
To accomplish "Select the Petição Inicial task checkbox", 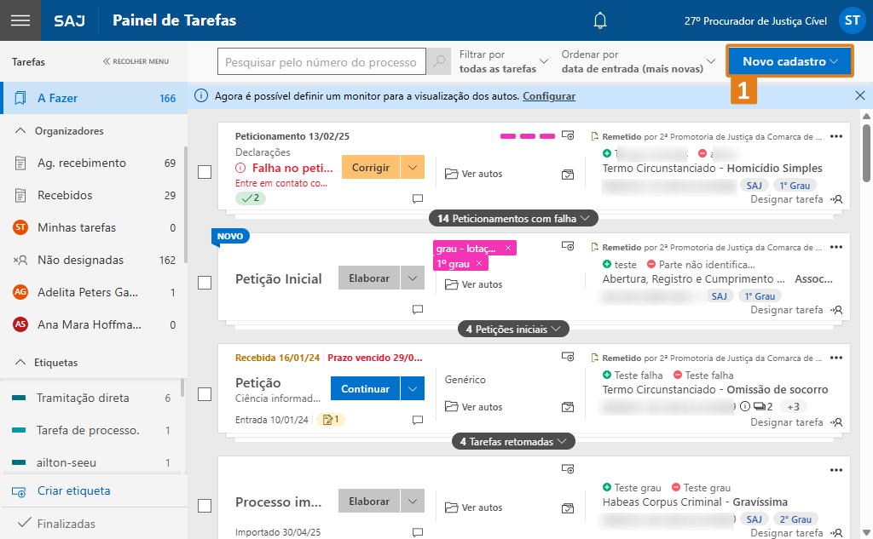I will pyautogui.click(x=205, y=283).
